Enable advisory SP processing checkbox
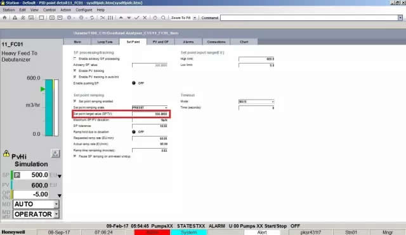 click(x=75, y=58)
